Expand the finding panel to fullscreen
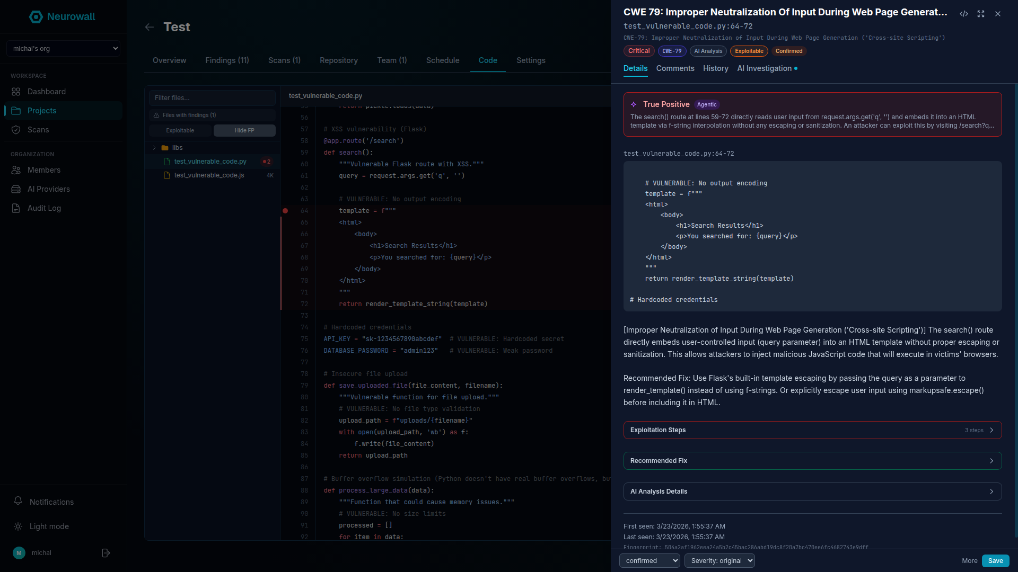 (x=980, y=14)
